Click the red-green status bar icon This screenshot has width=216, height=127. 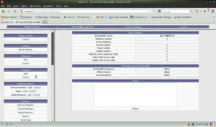tap(189, 124)
